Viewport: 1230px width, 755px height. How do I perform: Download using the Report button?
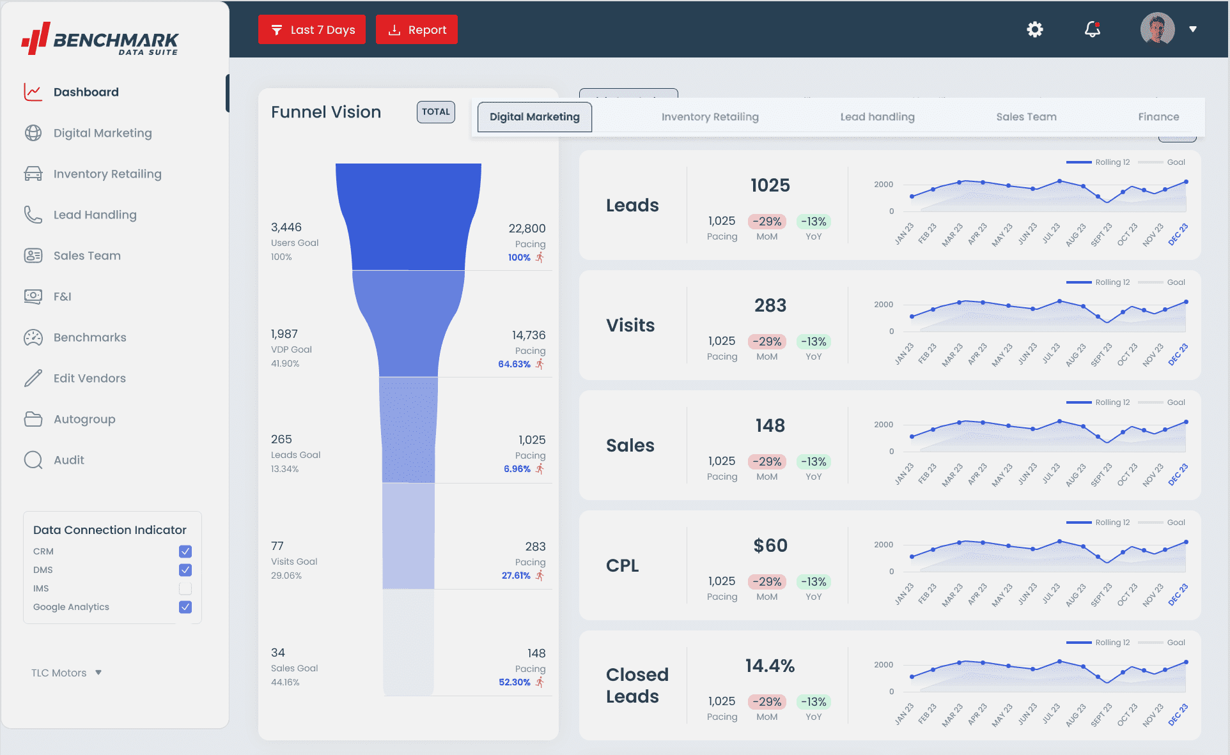point(417,29)
